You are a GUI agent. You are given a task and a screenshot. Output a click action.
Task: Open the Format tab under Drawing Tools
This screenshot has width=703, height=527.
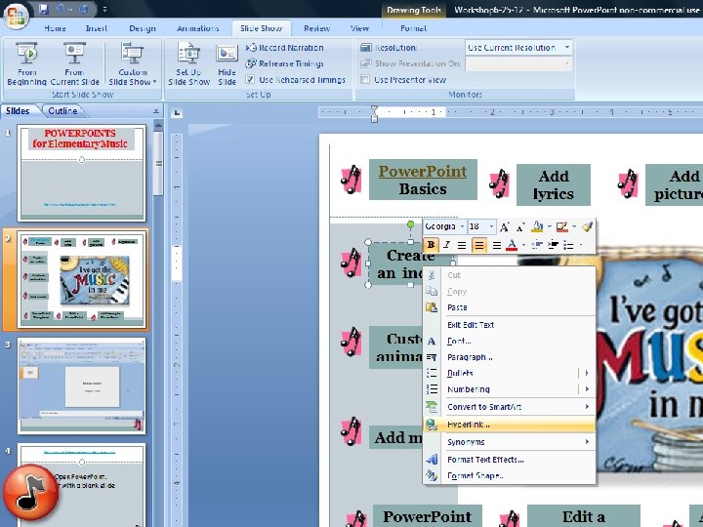(x=413, y=28)
